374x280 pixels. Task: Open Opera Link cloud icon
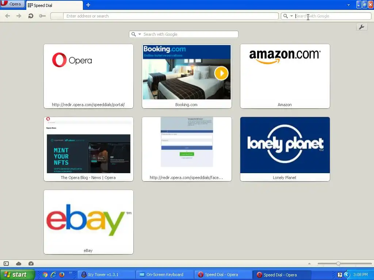[19, 264]
